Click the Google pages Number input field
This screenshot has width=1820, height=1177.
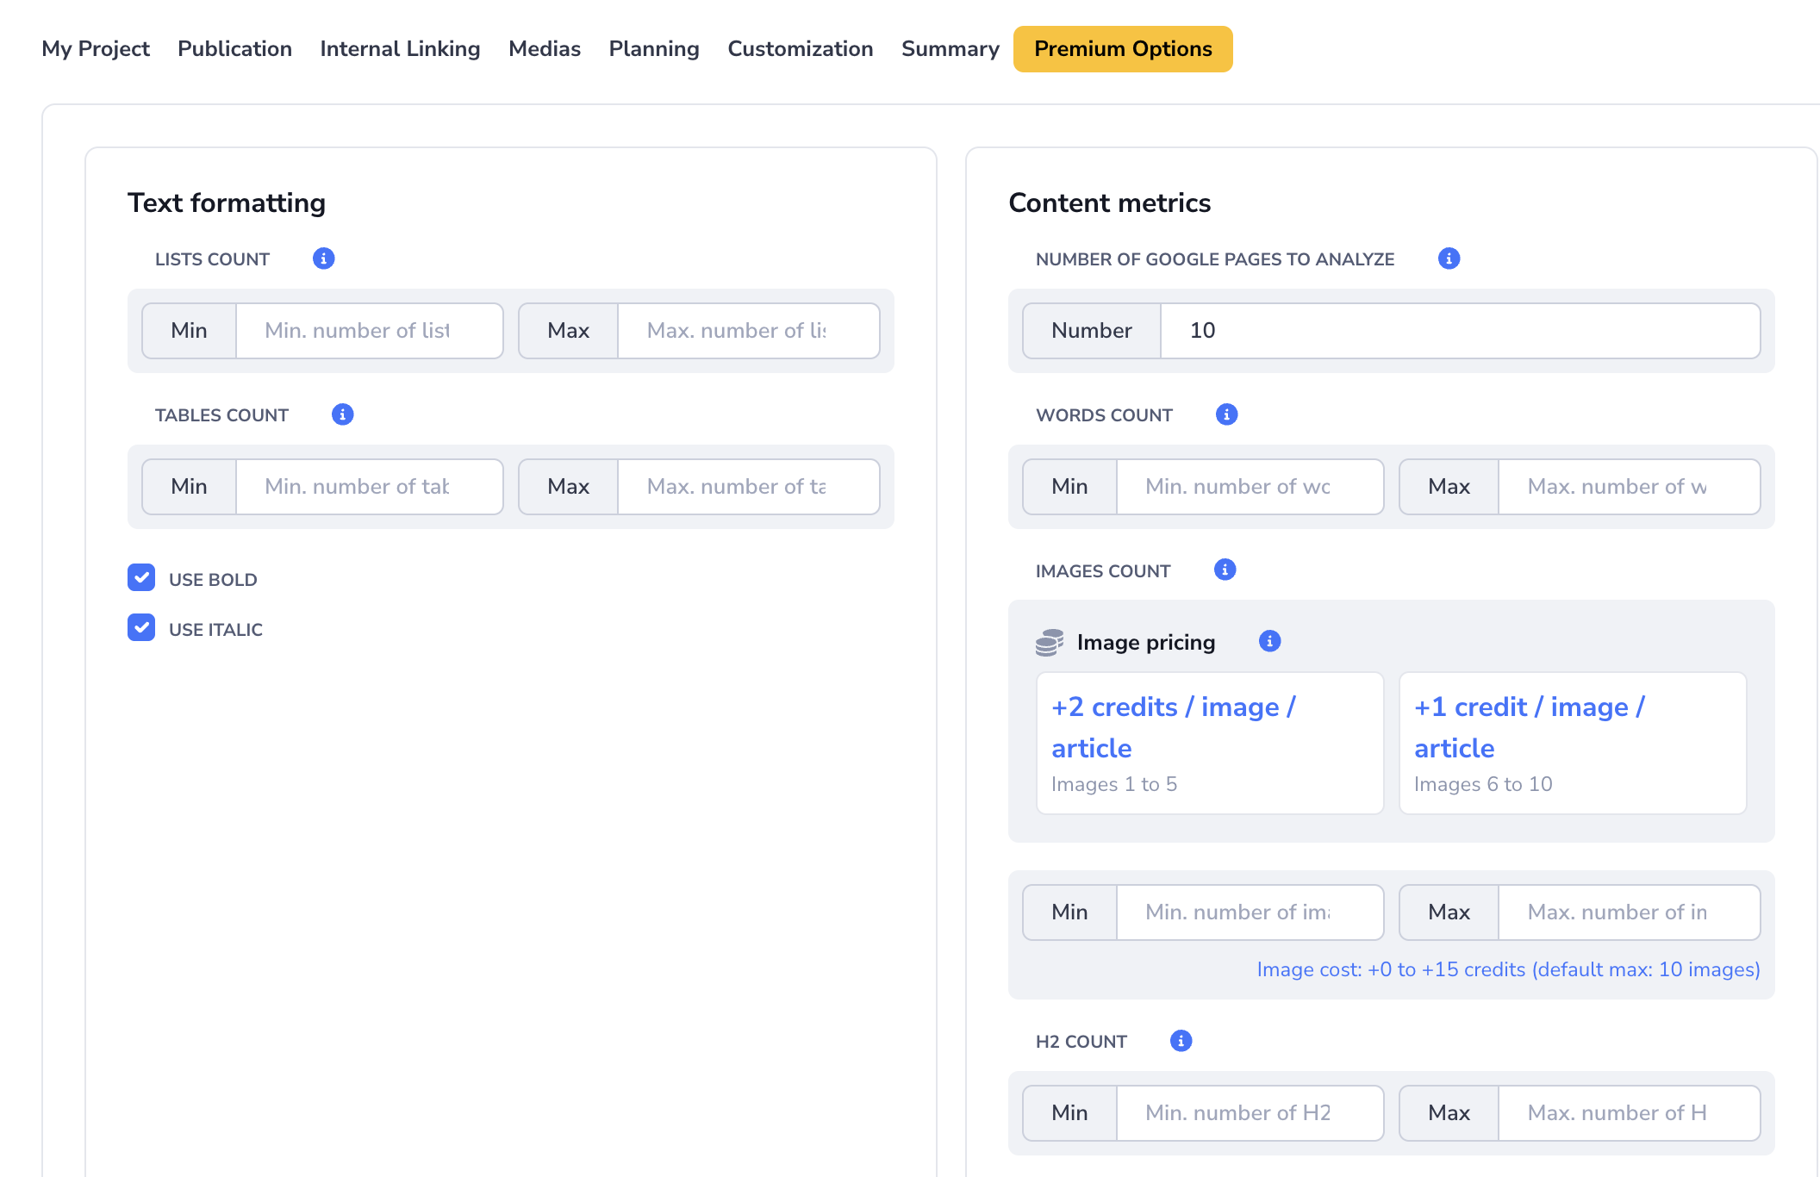click(1459, 331)
